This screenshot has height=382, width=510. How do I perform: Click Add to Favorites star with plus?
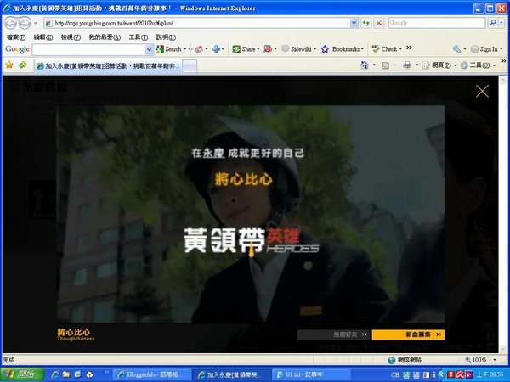pos(22,65)
